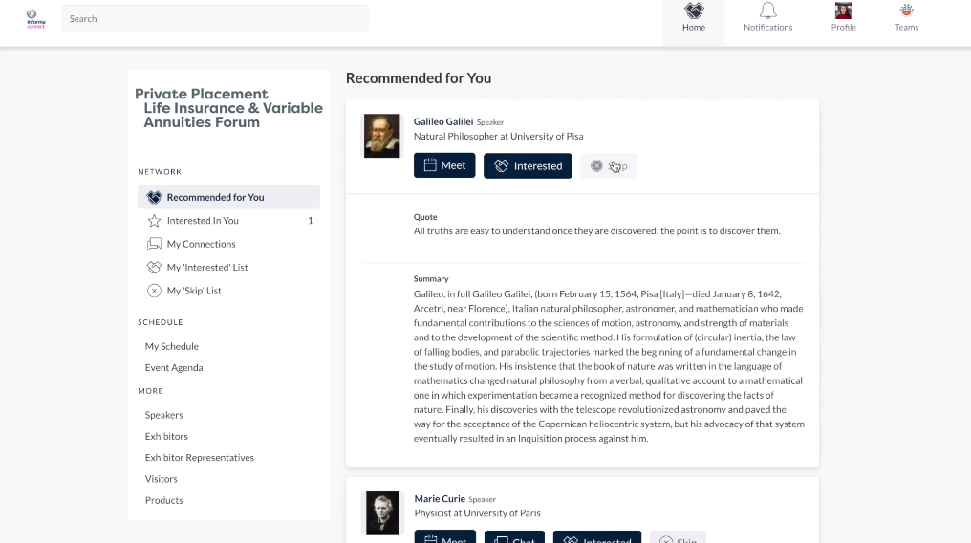
Task: Click the X icon beside My 'Skip' List
Action: (x=154, y=291)
